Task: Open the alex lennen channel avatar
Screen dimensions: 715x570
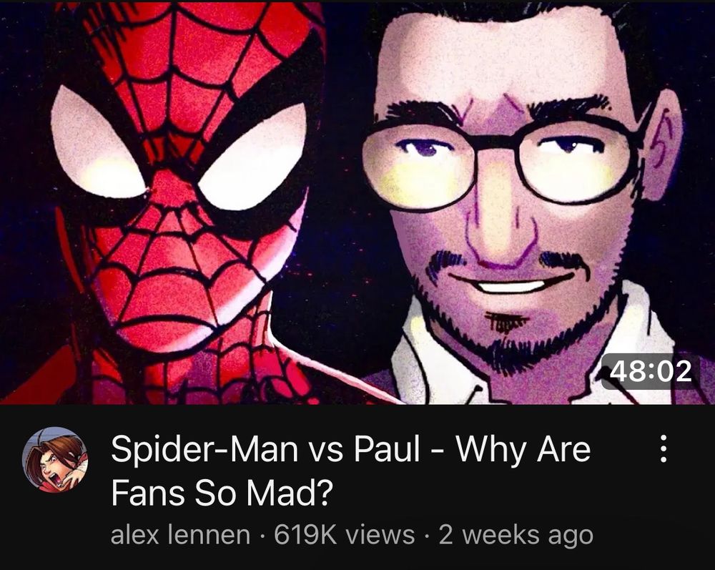Action: pos(55,460)
